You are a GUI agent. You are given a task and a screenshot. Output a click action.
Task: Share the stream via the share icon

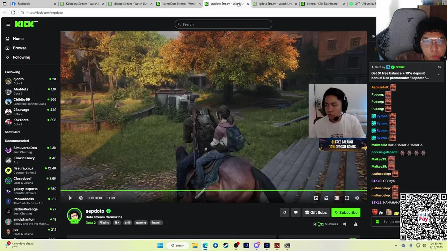point(345,224)
